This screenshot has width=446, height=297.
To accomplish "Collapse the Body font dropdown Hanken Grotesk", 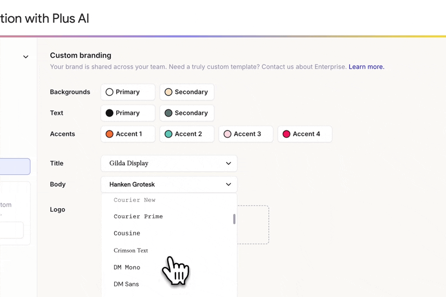I will [169, 184].
